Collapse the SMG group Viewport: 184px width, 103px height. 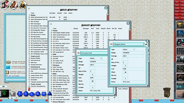tap(52, 54)
